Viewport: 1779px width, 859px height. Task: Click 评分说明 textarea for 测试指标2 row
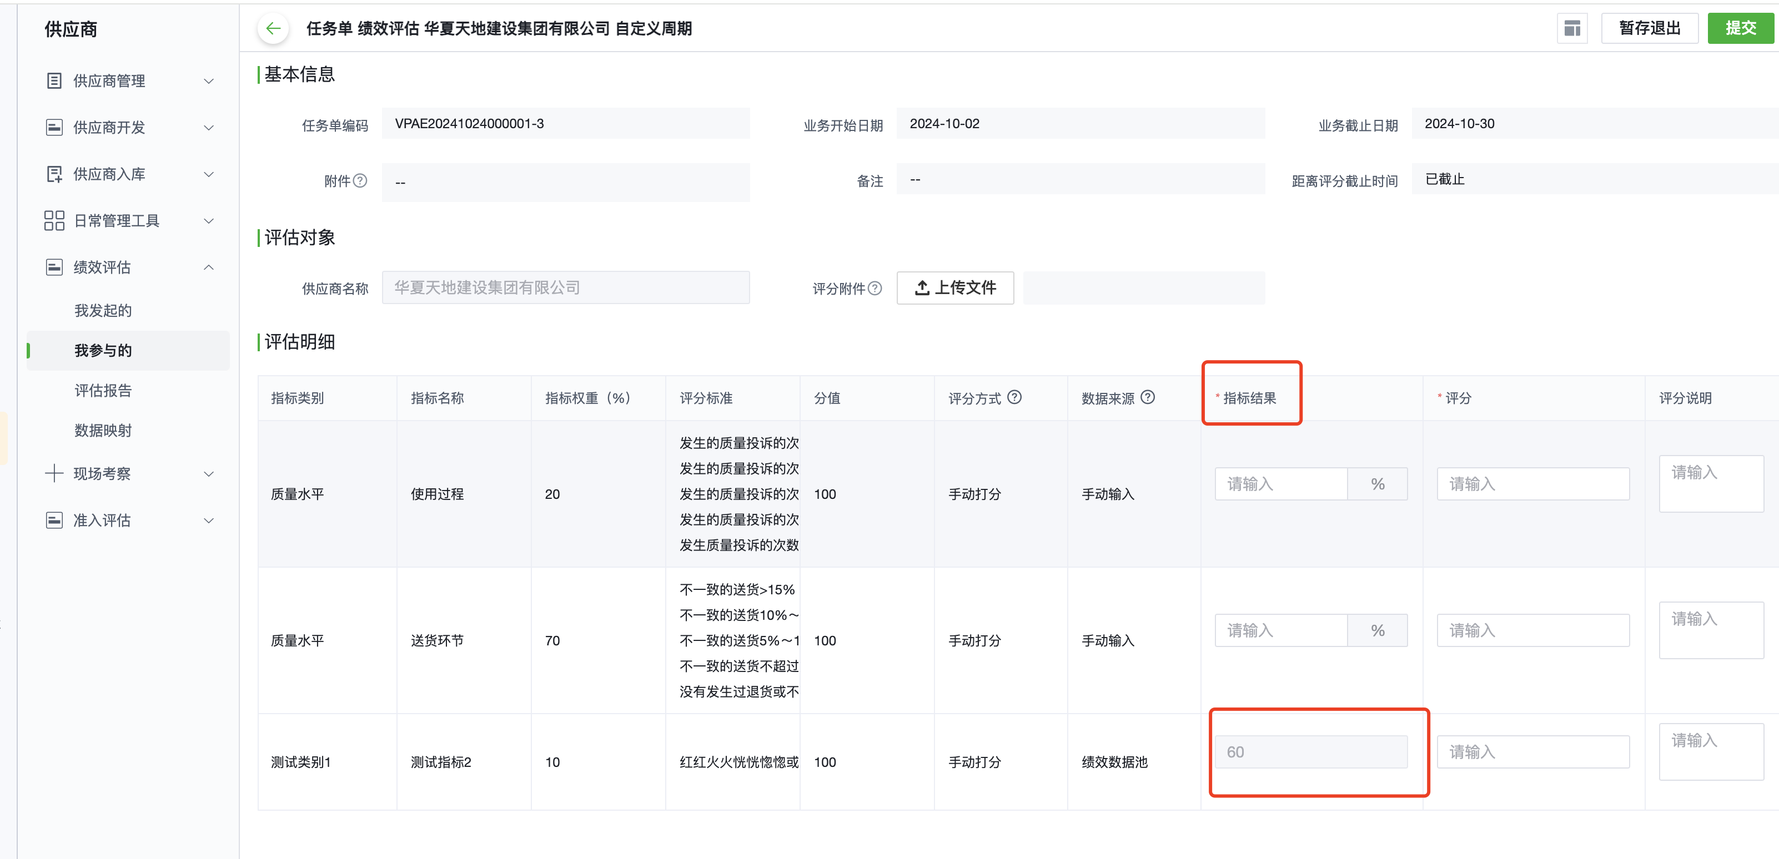pyautogui.click(x=1711, y=751)
